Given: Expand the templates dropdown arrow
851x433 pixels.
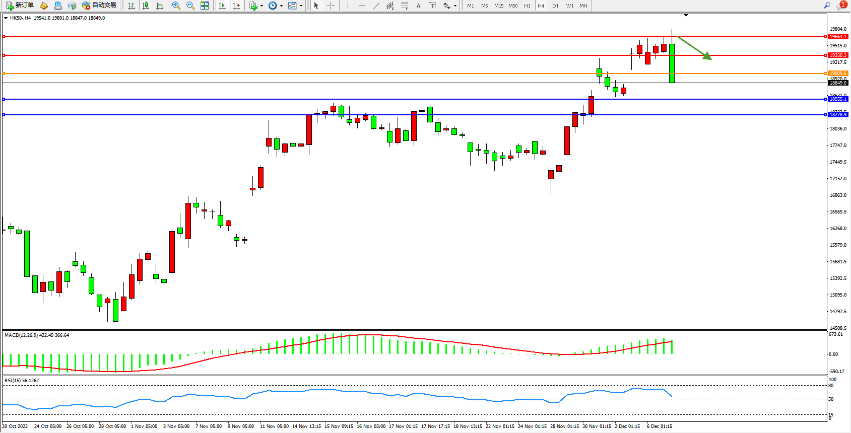Looking at the screenshot, I should click(x=301, y=6).
